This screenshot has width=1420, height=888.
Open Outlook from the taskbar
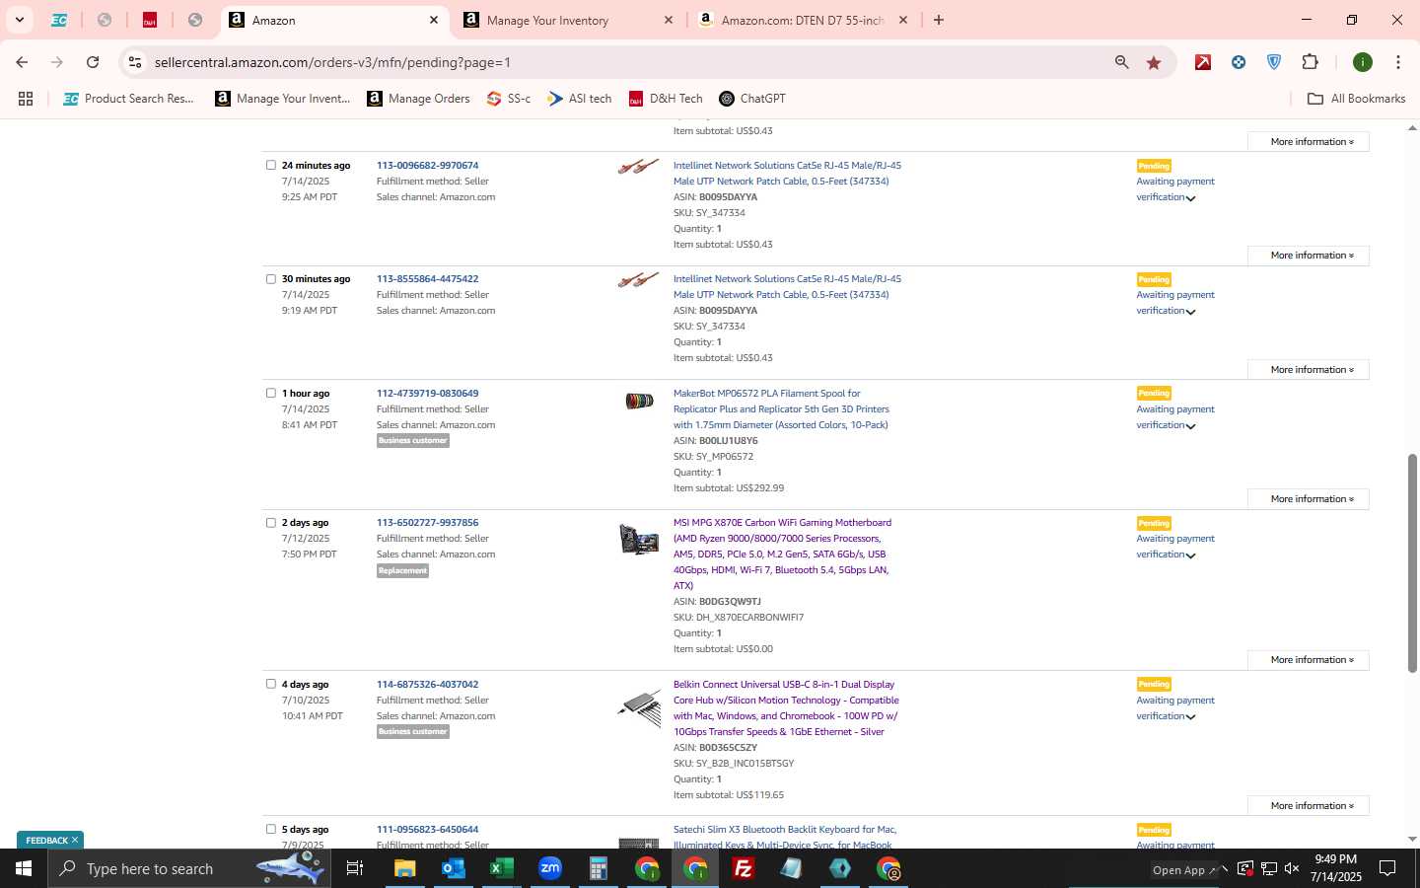coord(453,868)
